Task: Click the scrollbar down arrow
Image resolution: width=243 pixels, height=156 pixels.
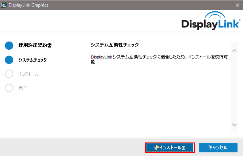Action: (235, 125)
